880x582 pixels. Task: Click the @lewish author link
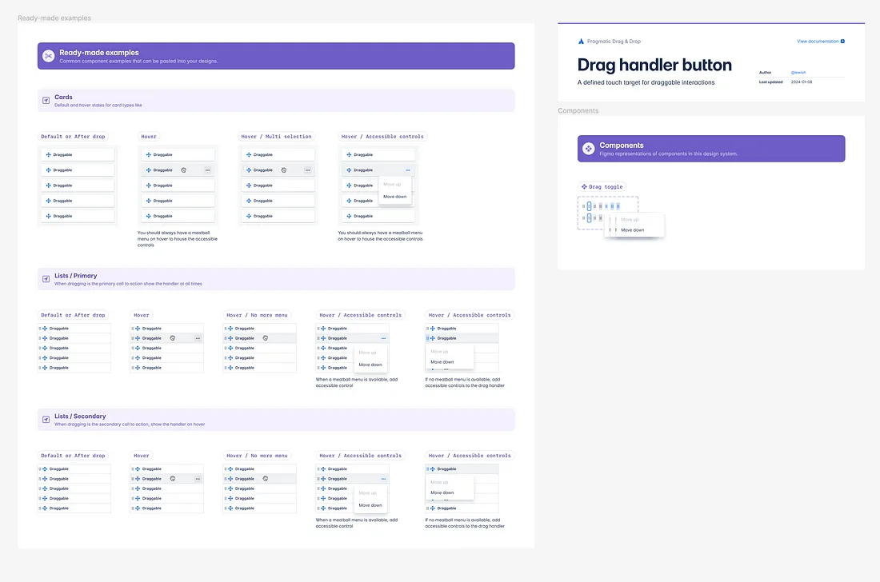pos(798,72)
